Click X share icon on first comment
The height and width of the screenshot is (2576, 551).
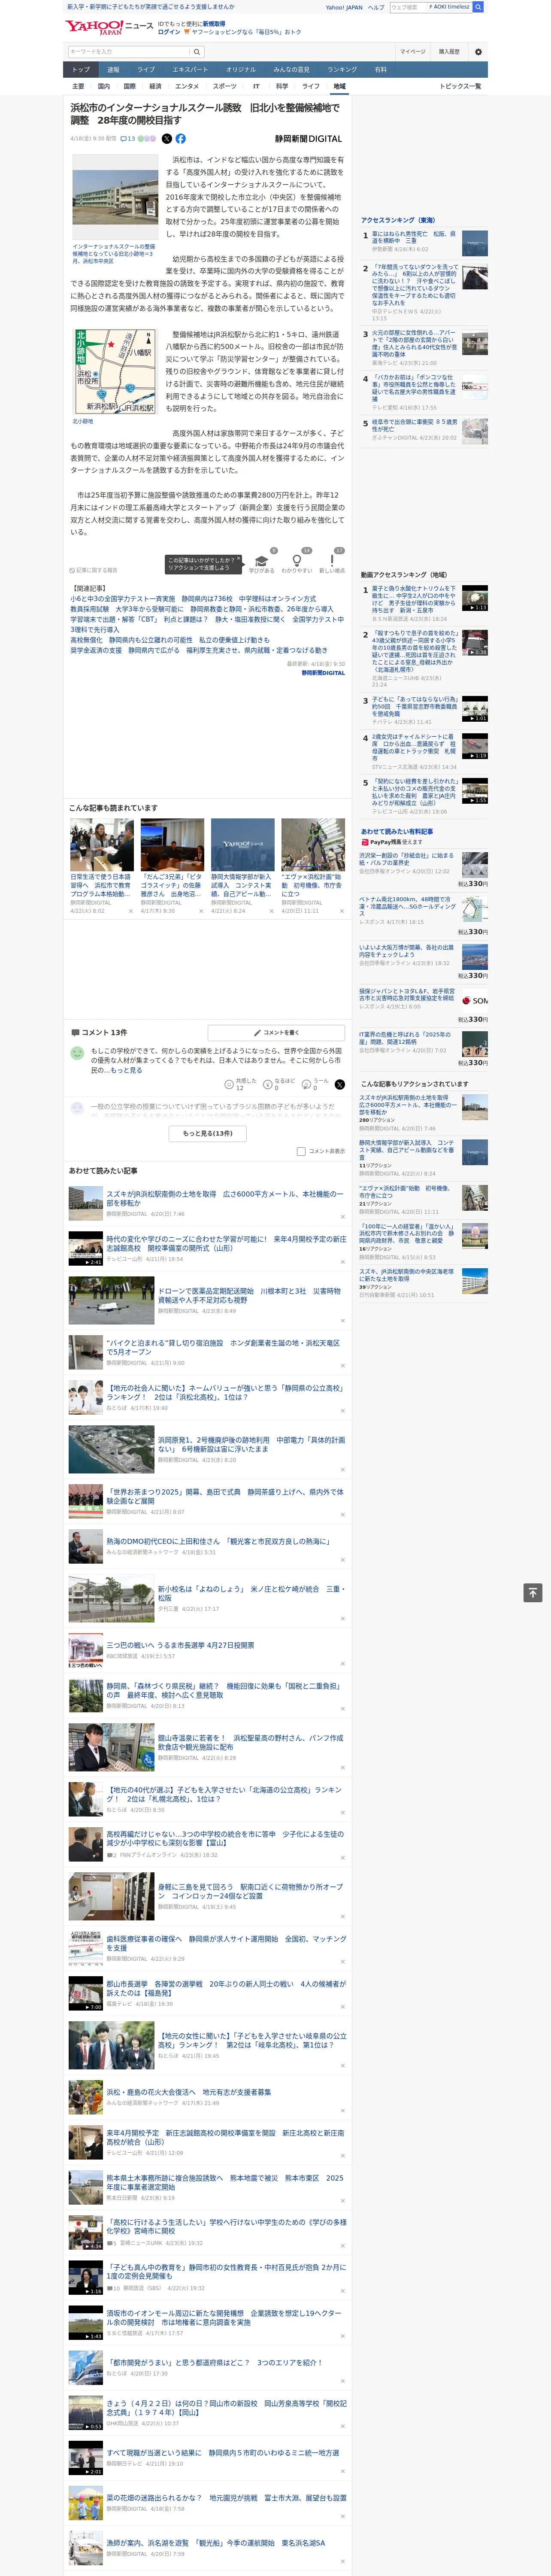click(x=340, y=1084)
